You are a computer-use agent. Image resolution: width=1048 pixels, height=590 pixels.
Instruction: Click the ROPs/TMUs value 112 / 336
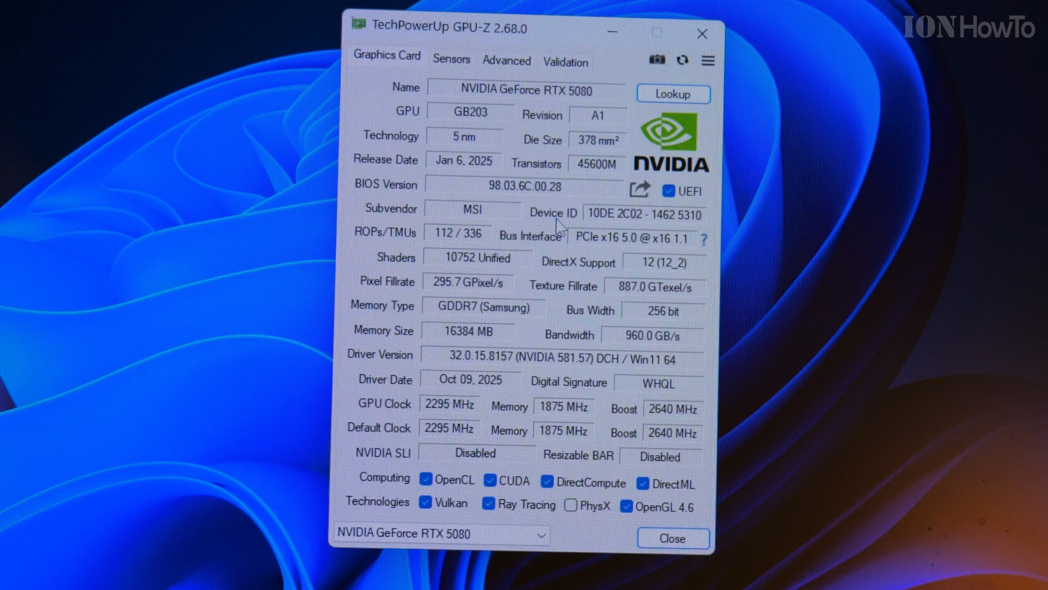coord(458,233)
